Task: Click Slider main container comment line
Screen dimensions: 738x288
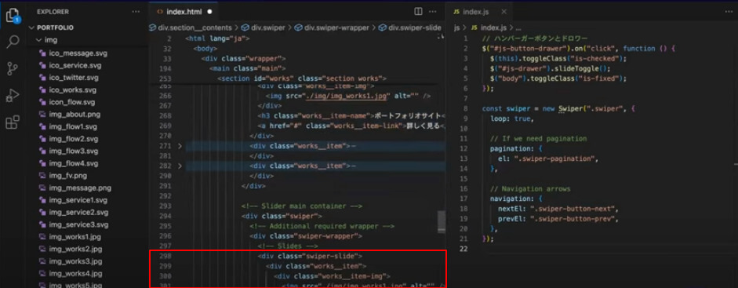Action: pyautogui.click(x=302, y=206)
